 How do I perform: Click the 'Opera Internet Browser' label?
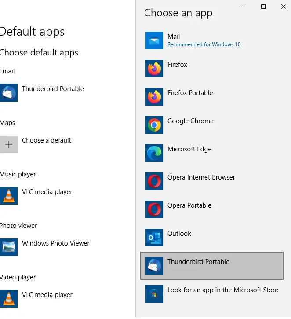(201, 177)
